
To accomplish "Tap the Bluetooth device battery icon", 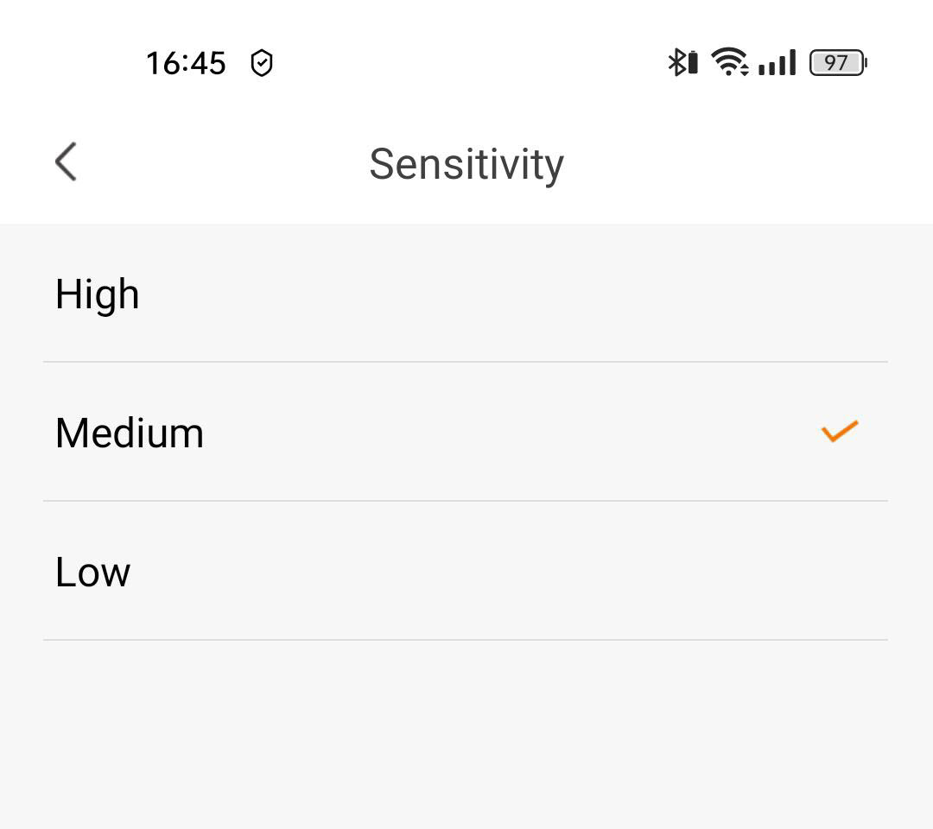I will tap(692, 63).
